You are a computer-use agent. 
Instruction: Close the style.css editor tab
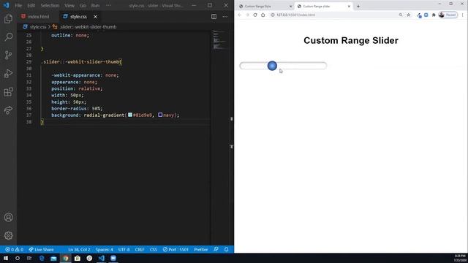pos(95,17)
